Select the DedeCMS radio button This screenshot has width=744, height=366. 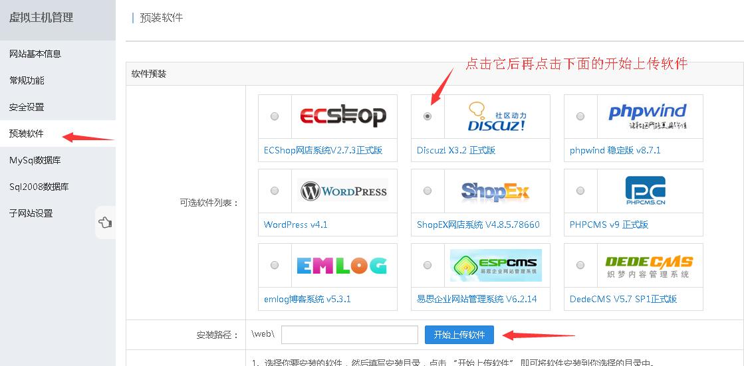click(580, 265)
